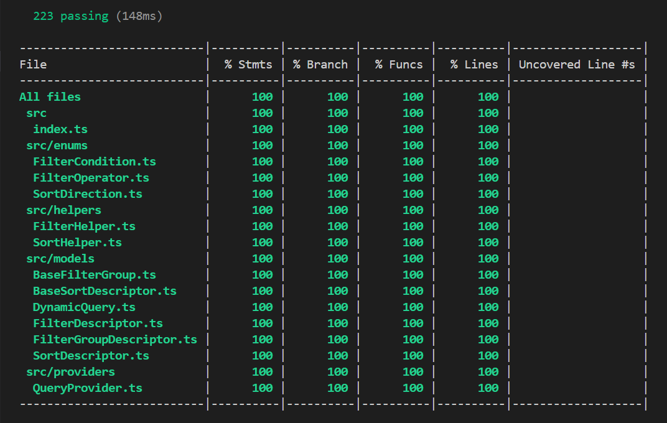Click the % Lines value for SortDirection.ts
The height and width of the screenshot is (423, 667).
(488, 194)
